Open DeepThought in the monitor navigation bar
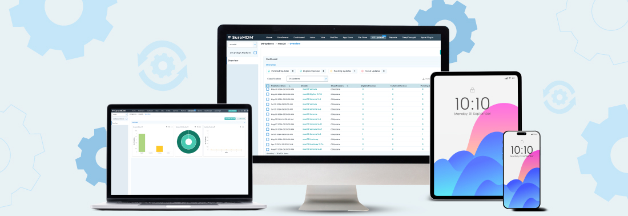The height and width of the screenshot is (216, 628). [409, 37]
